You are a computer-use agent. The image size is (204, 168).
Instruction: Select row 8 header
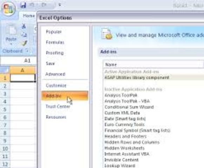pyautogui.click(x=5, y=133)
